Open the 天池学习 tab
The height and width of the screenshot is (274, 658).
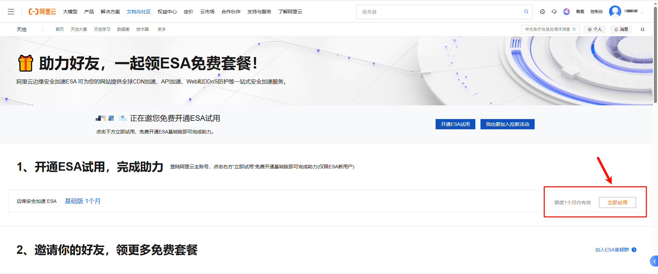102,29
